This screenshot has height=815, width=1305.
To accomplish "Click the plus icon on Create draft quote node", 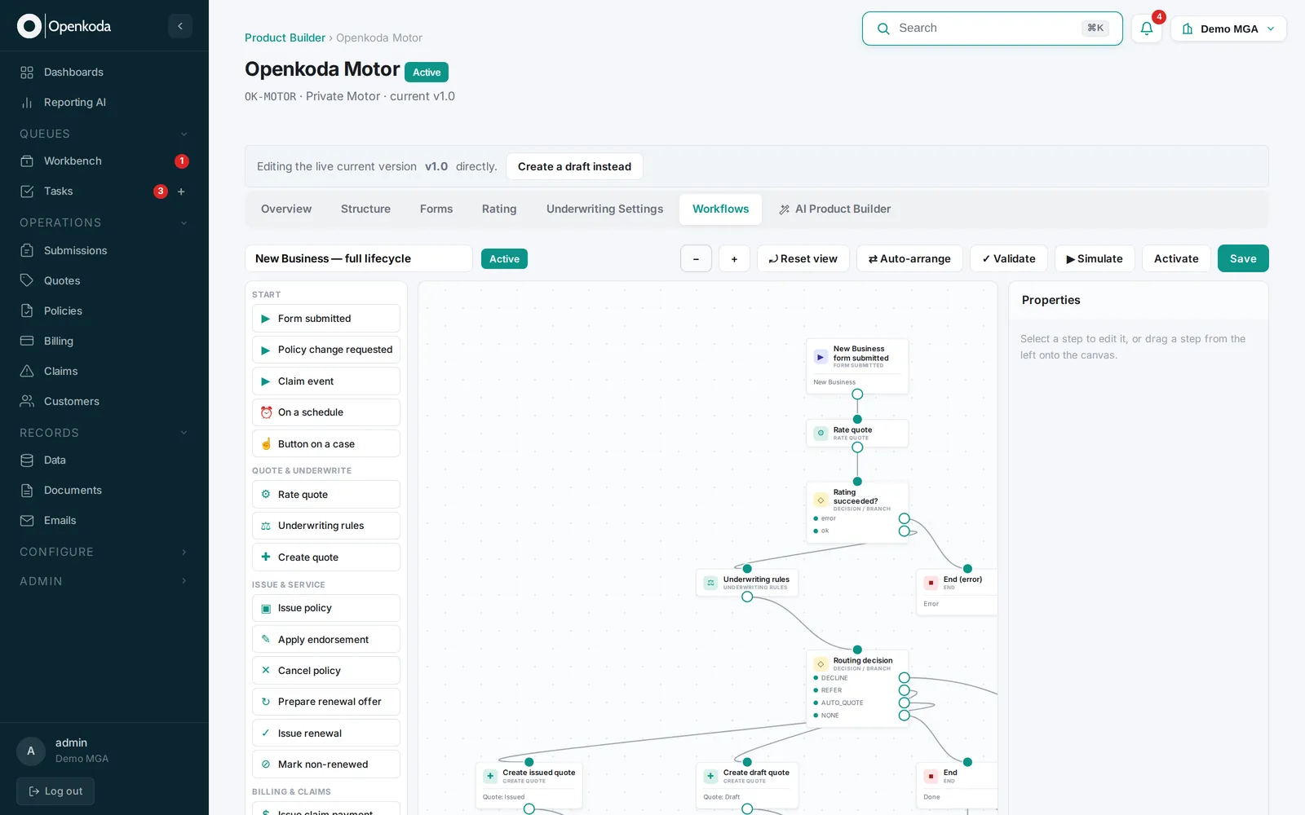I will coord(710,777).
